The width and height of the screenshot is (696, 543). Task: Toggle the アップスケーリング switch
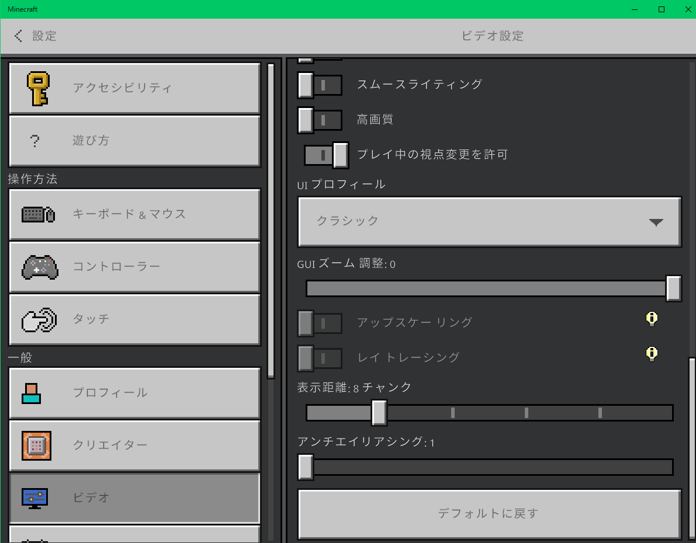pos(320,323)
